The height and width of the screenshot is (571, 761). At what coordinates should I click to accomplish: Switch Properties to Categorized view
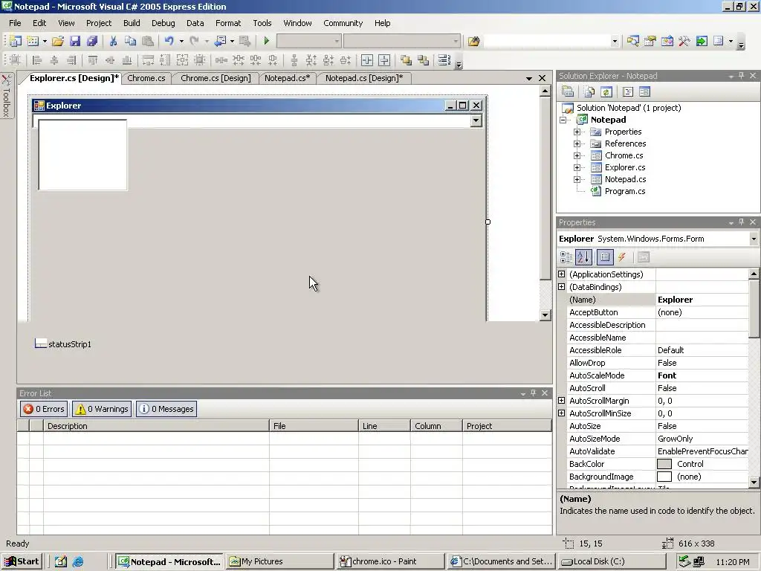click(566, 257)
